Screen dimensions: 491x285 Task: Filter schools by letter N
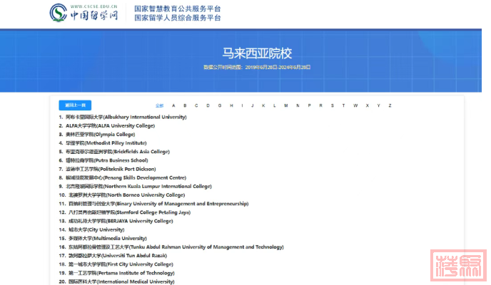298,105
